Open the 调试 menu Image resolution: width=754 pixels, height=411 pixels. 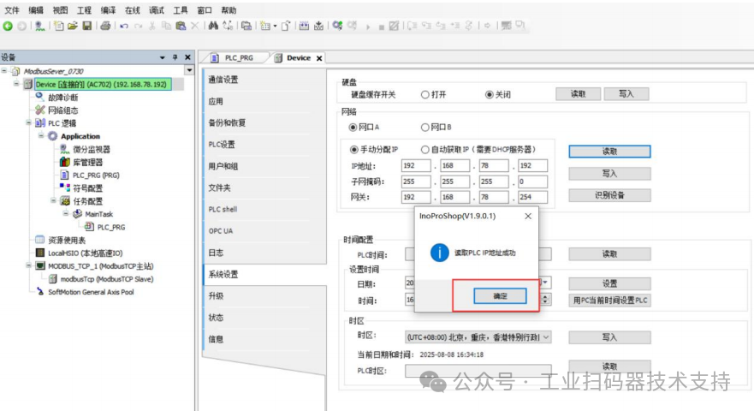point(157,10)
